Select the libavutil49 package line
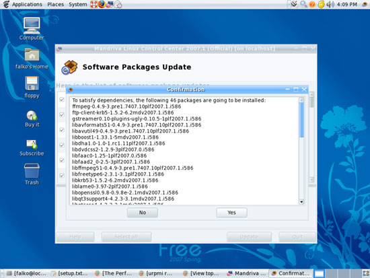Screen dimensions: 370x278 coord(131,131)
